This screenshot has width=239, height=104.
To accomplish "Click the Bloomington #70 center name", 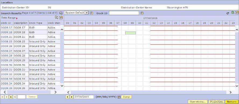I will tap(178, 7).
